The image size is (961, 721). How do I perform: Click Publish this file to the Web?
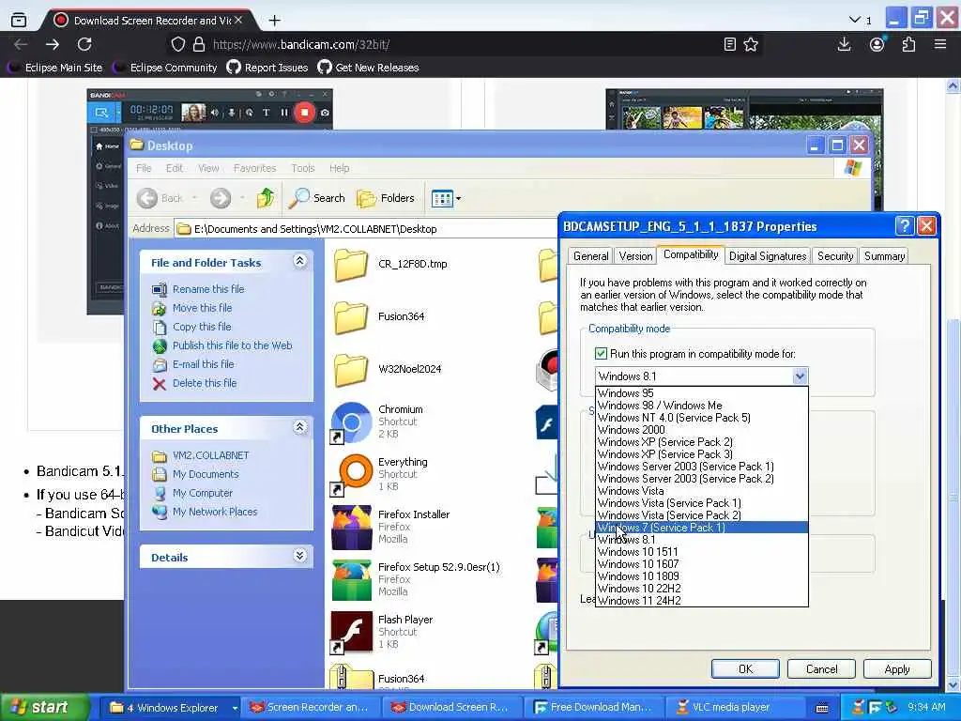pos(233,345)
